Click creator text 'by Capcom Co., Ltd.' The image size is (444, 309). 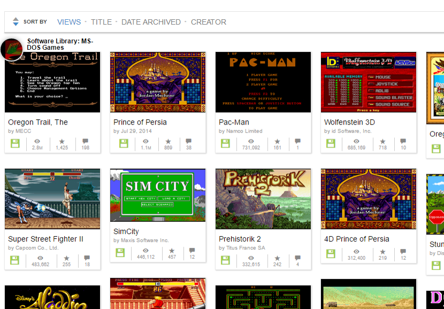tap(33, 248)
